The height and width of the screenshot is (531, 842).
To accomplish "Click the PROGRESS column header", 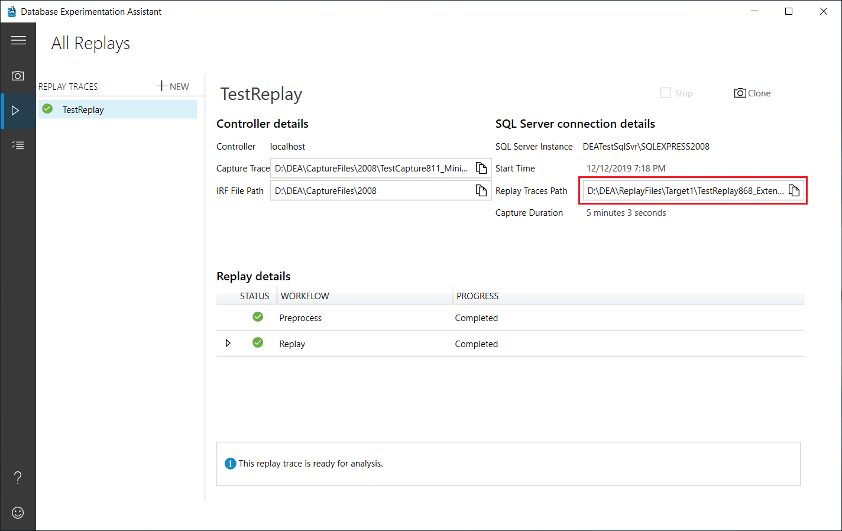I will [x=477, y=296].
